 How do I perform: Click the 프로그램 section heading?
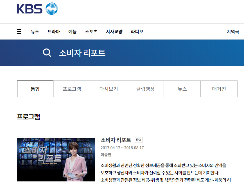(x=28, y=117)
